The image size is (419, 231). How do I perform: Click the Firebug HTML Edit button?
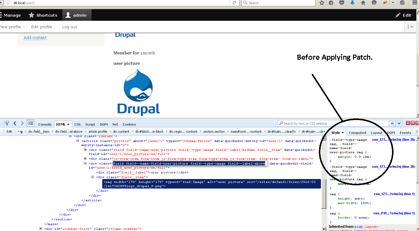(x=10, y=132)
